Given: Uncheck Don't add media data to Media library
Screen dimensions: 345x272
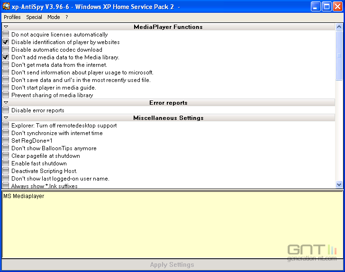Looking at the screenshot, I should 6,57.
